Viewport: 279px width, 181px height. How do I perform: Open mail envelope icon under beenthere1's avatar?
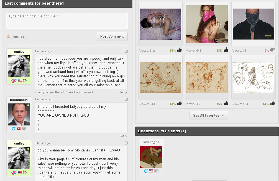tap(24, 129)
